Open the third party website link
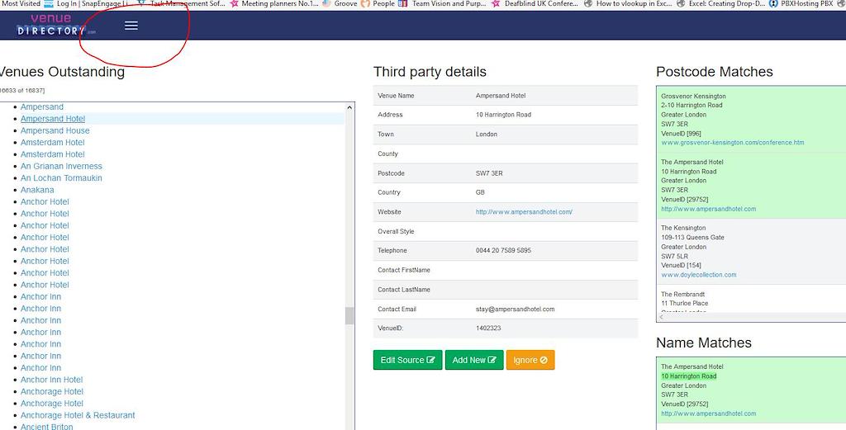The image size is (846, 430). (x=524, y=212)
